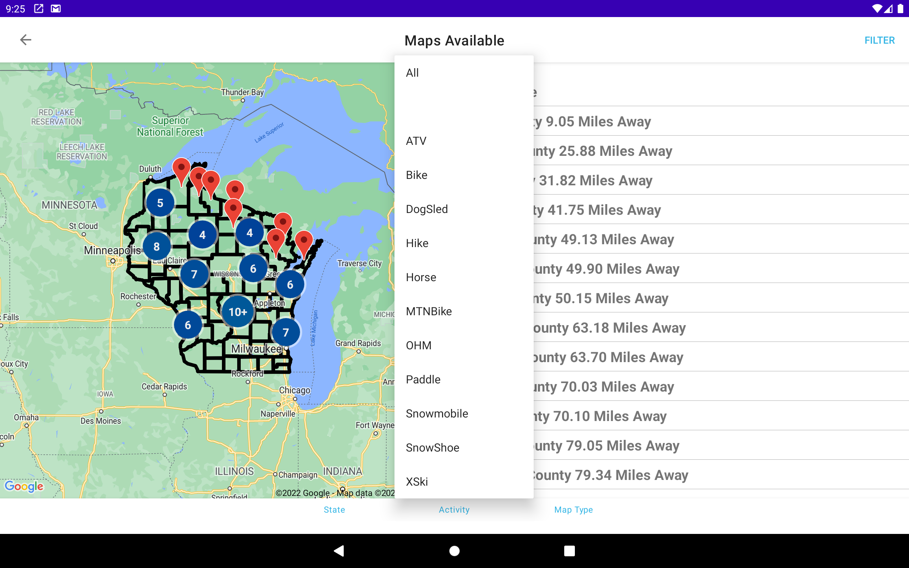
Task: Tap cluster 6 near Green Bay shoreline
Action: 290,284
